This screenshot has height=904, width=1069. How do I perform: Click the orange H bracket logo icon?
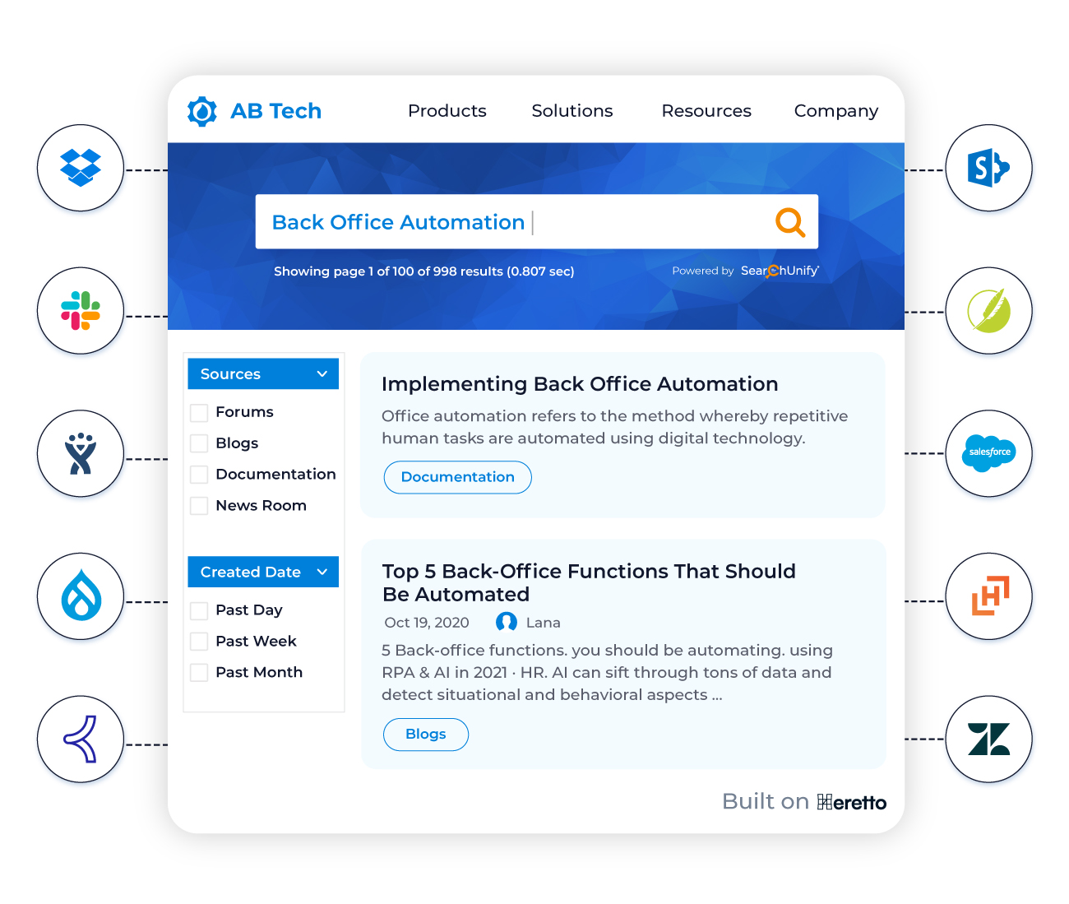point(988,596)
